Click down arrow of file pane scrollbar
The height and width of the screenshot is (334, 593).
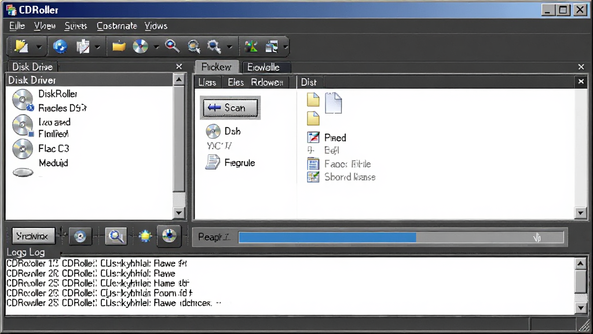click(580, 213)
